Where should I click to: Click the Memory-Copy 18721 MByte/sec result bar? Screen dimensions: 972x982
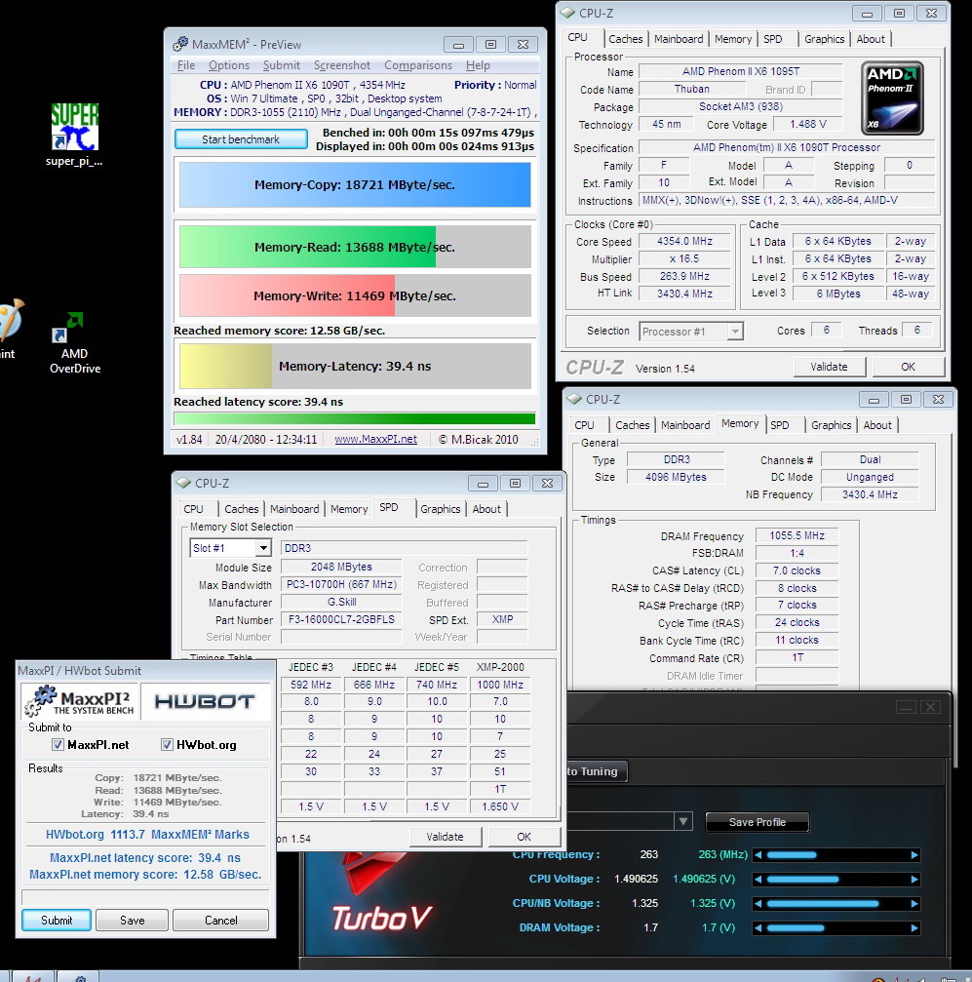[355, 184]
